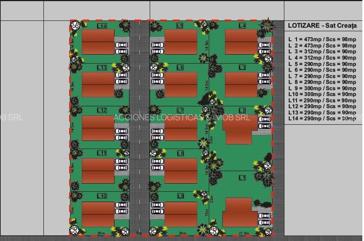Viewport: 364px width, 241px height.
Task: Click legend entry L 3 = 312mp
Action: (322, 52)
